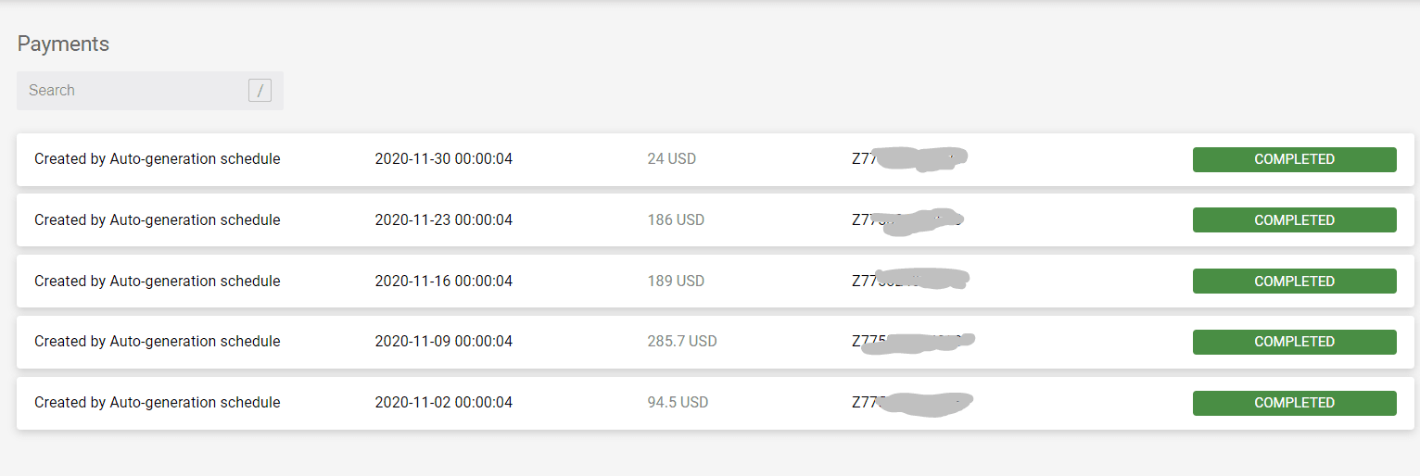The image size is (1420, 476).
Task: Open the payment dated 2020-11-09
Action: point(716,342)
